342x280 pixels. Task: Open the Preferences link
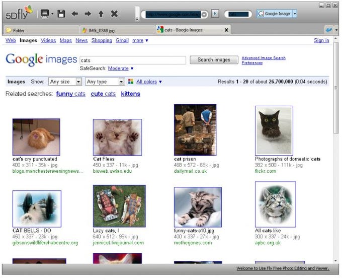tap(252, 63)
